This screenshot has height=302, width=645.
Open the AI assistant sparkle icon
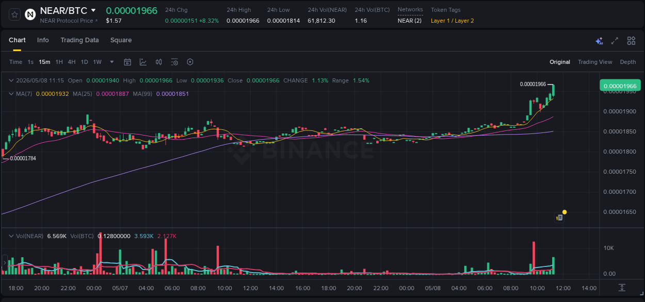599,41
